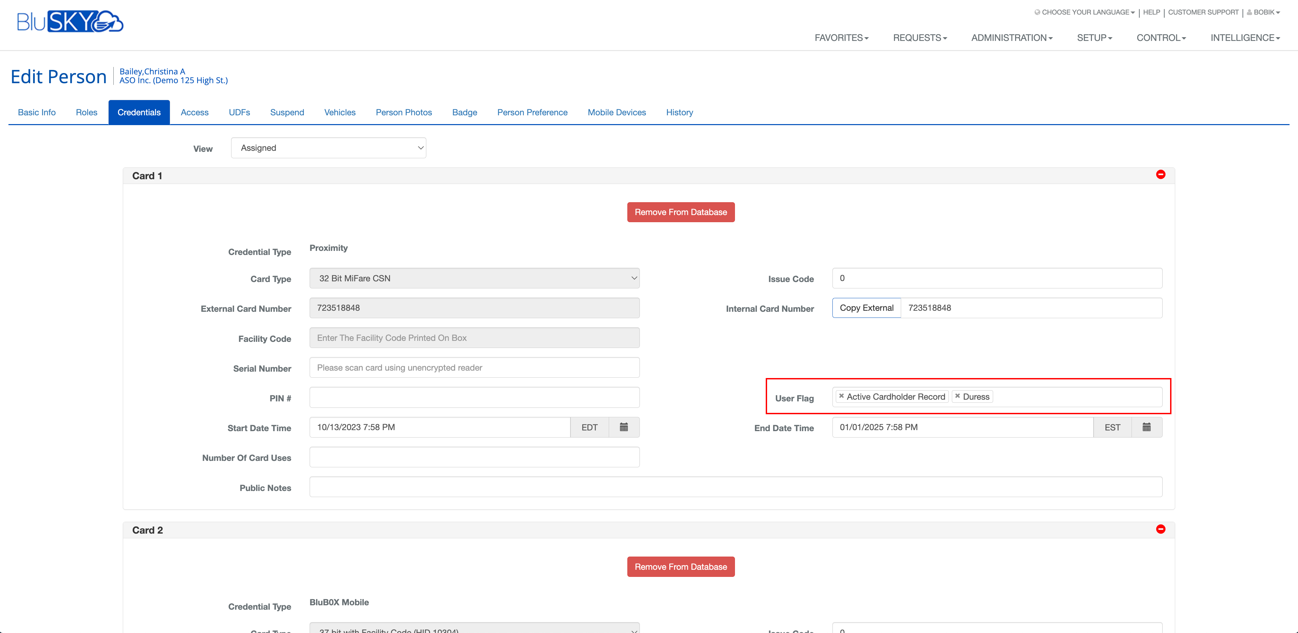Click the BluSKY logo
The width and height of the screenshot is (1298, 633).
coord(70,22)
